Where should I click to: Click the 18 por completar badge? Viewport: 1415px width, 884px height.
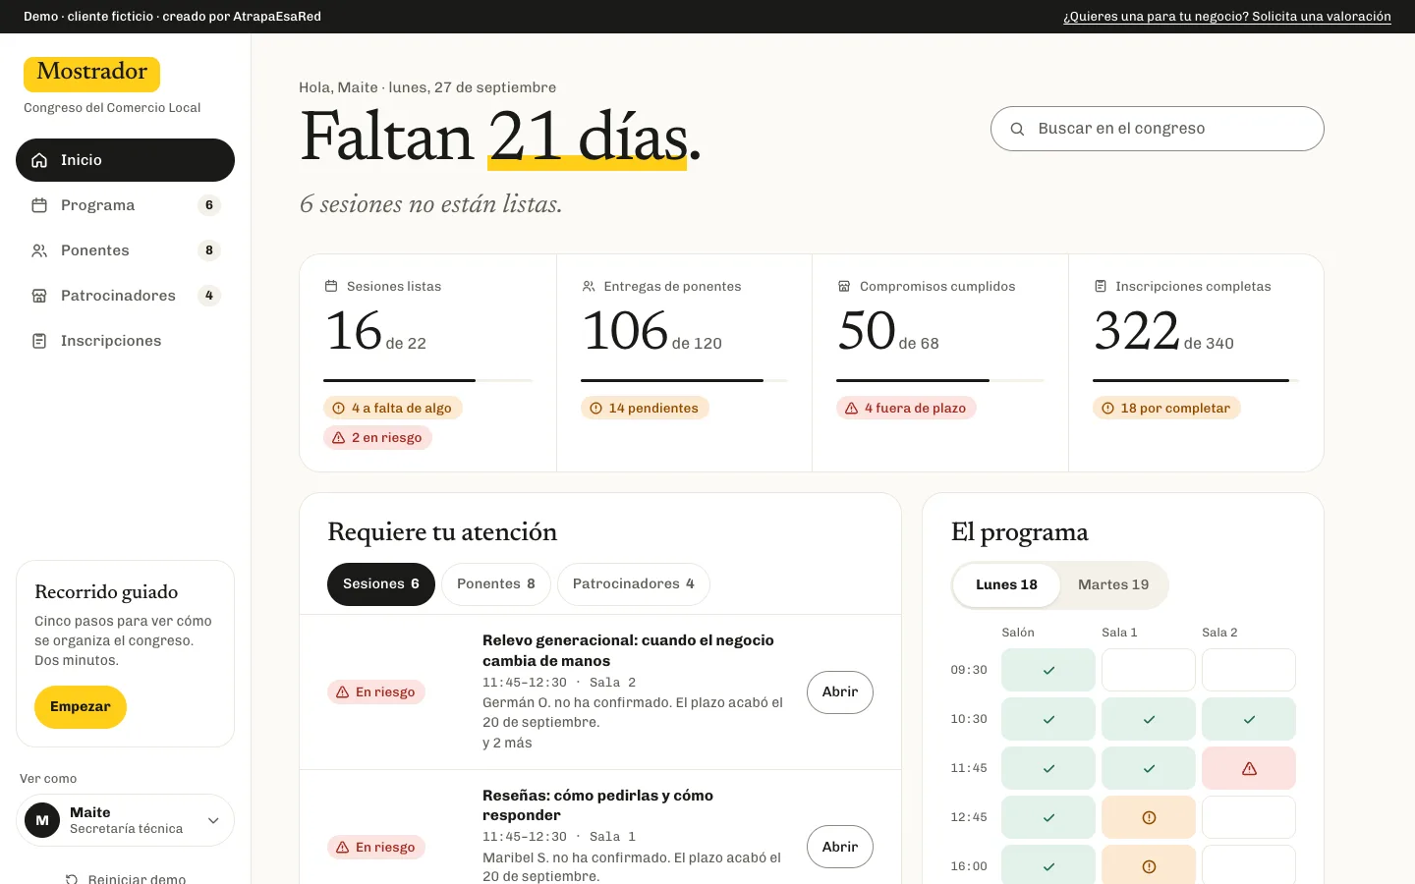click(x=1166, y=408)
